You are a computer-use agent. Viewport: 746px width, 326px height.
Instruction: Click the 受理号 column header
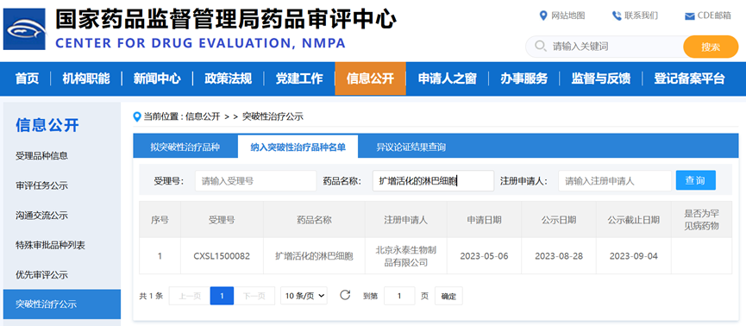(222, 220)
